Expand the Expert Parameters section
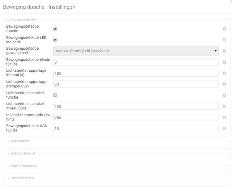The height and width of the screenshot is (195, 232). pyautogui.click(x=22, y=166)
